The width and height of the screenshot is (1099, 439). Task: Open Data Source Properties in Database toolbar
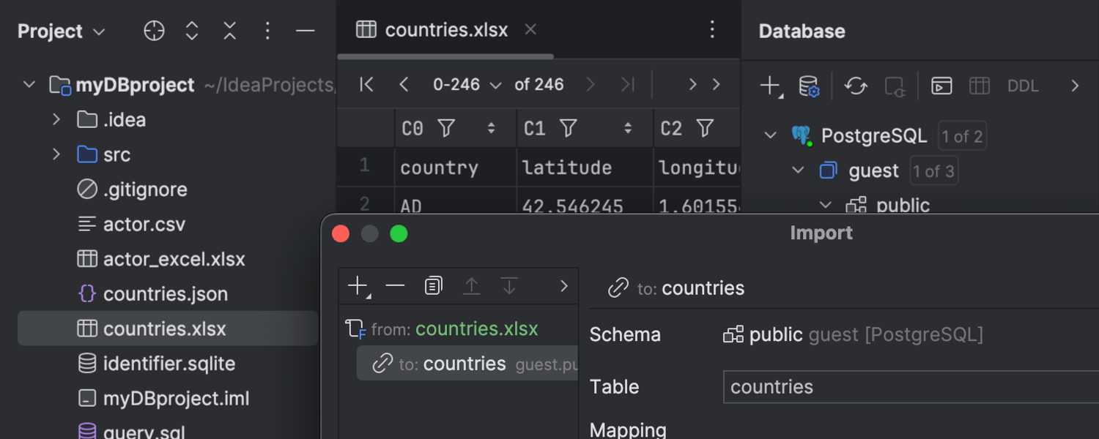click(809, 86)
